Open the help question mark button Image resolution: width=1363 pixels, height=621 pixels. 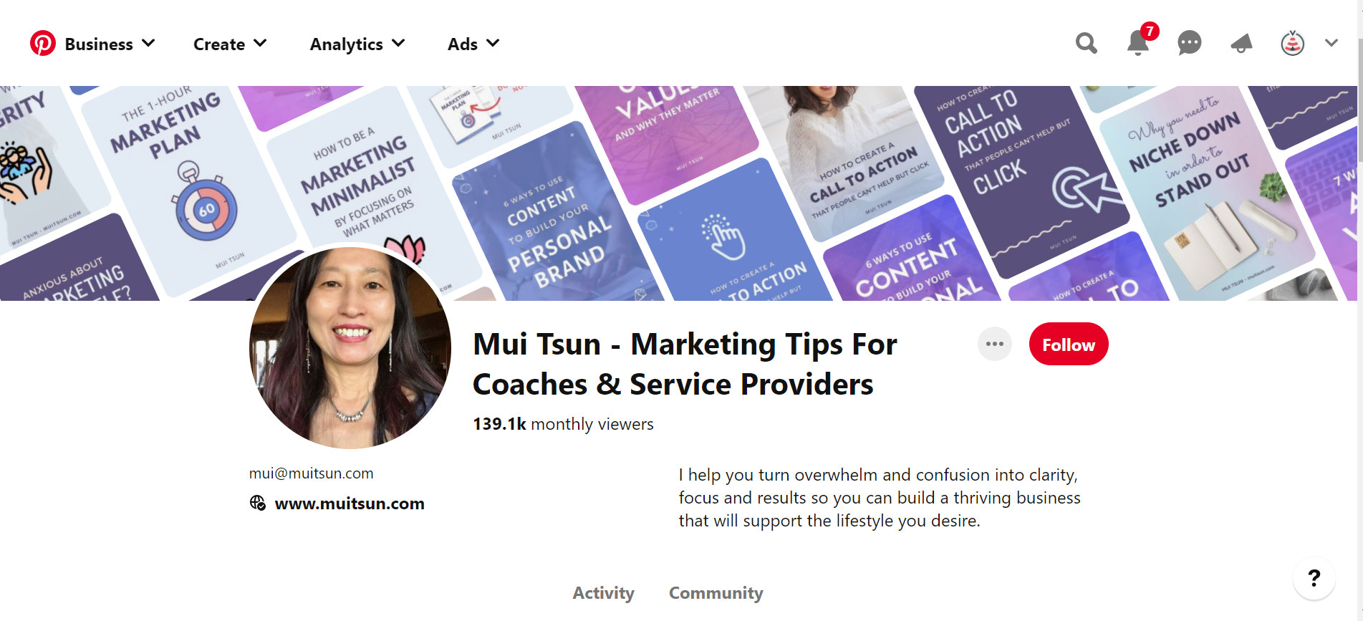point(1314,578)
